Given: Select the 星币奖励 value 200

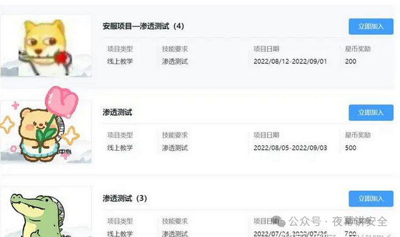Looking at the screenshot, I should point(351,61).
